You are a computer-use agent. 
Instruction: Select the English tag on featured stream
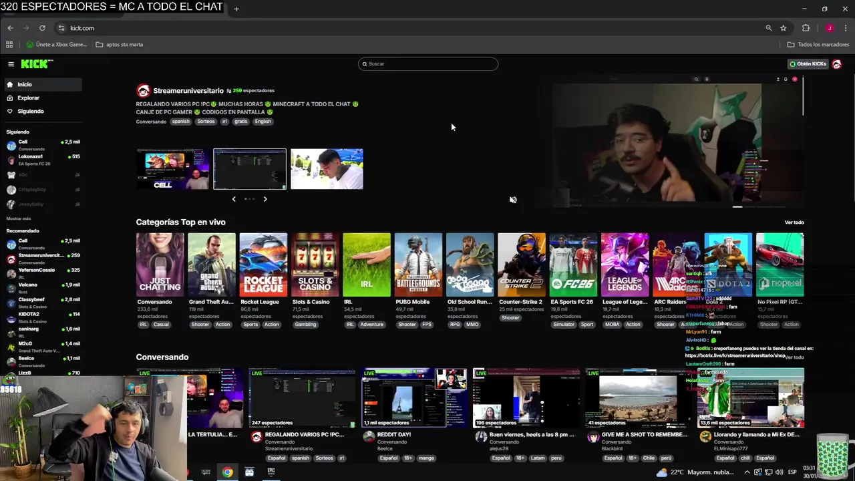(263, 122)
